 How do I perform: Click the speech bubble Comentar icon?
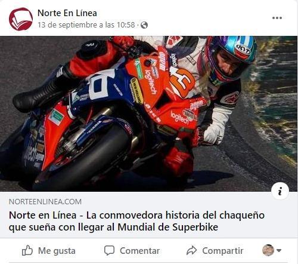109,250
